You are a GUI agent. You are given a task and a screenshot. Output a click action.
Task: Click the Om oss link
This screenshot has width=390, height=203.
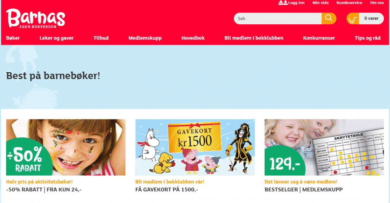[x=377, y=3]
